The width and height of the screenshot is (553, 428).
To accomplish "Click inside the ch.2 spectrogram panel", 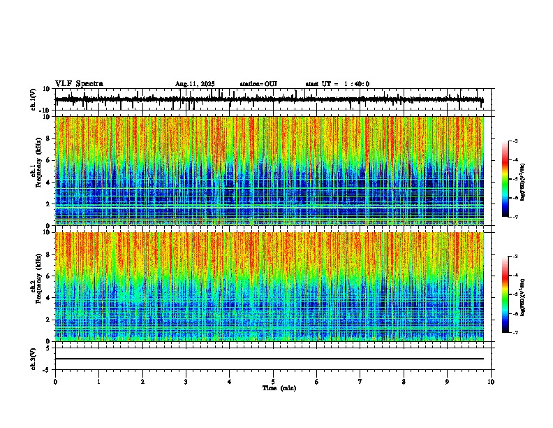I will click(x=270, y=287).
